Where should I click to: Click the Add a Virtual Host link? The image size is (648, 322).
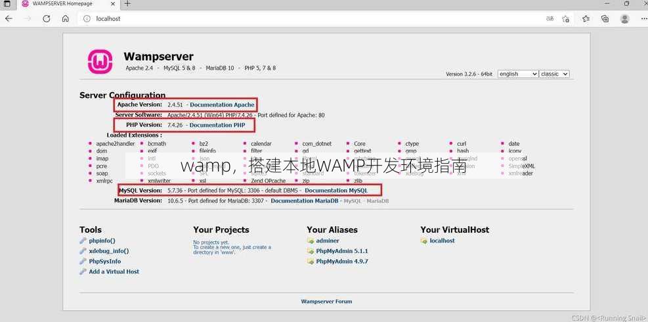[114, 271]
